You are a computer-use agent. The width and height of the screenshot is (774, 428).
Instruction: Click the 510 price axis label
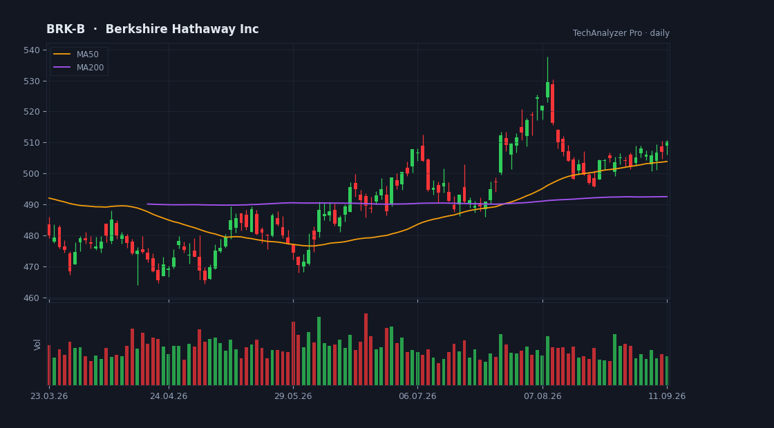coord(32,143)
